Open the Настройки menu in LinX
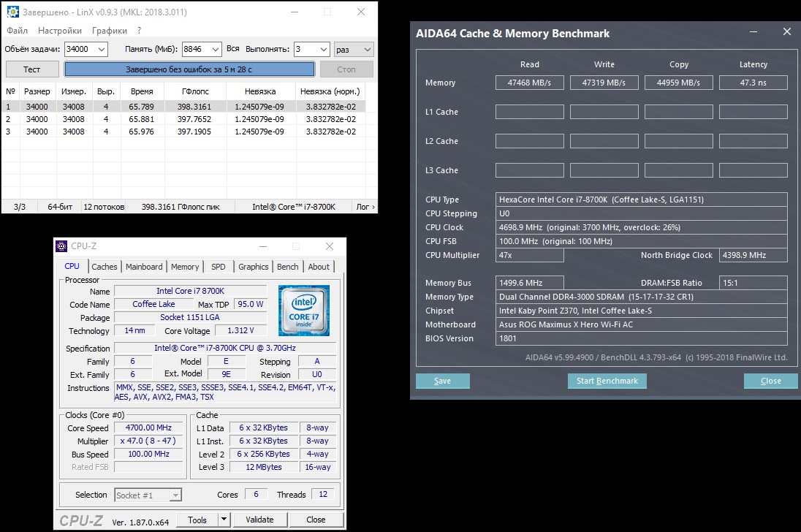Viewport: 801px width, 532px height. click(x=60, y=31)
